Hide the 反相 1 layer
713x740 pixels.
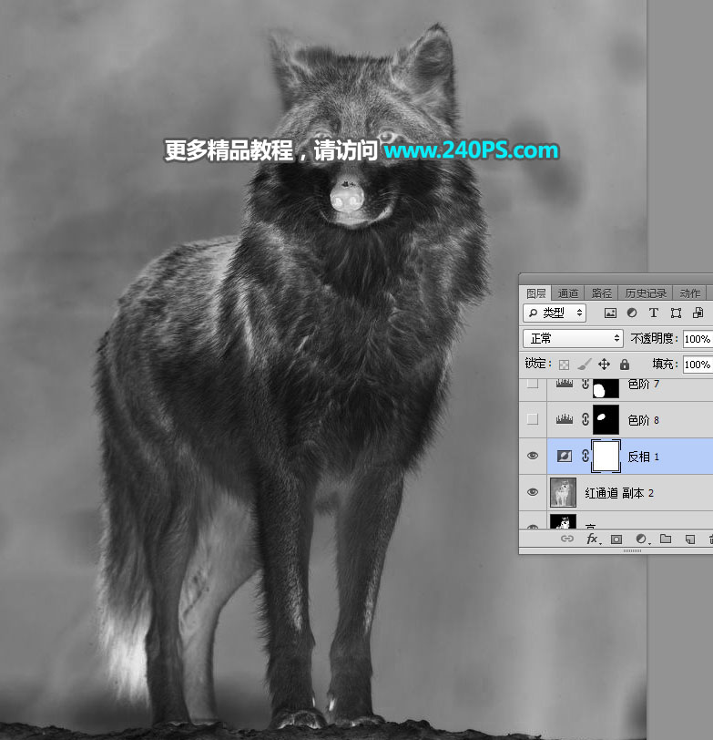point(534,456)
